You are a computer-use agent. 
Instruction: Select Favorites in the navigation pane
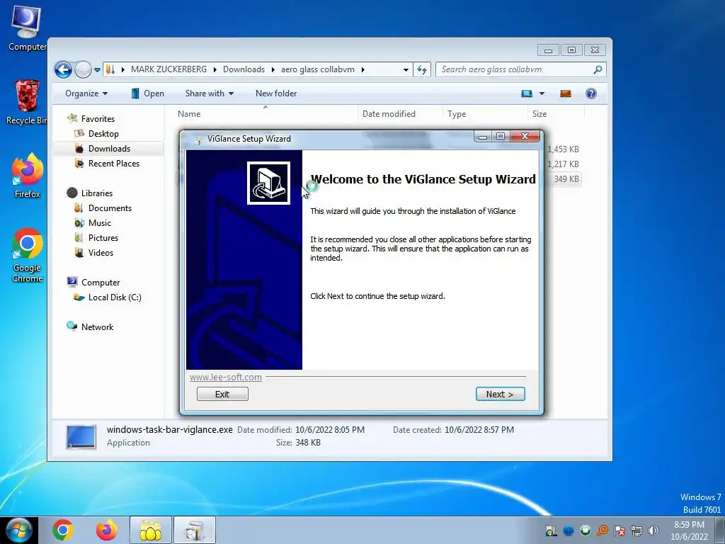pyautogui.click(x=98, y=119)
